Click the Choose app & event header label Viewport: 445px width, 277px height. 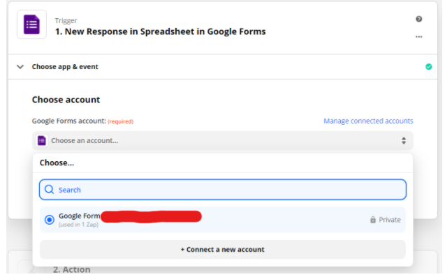(65, 67)
